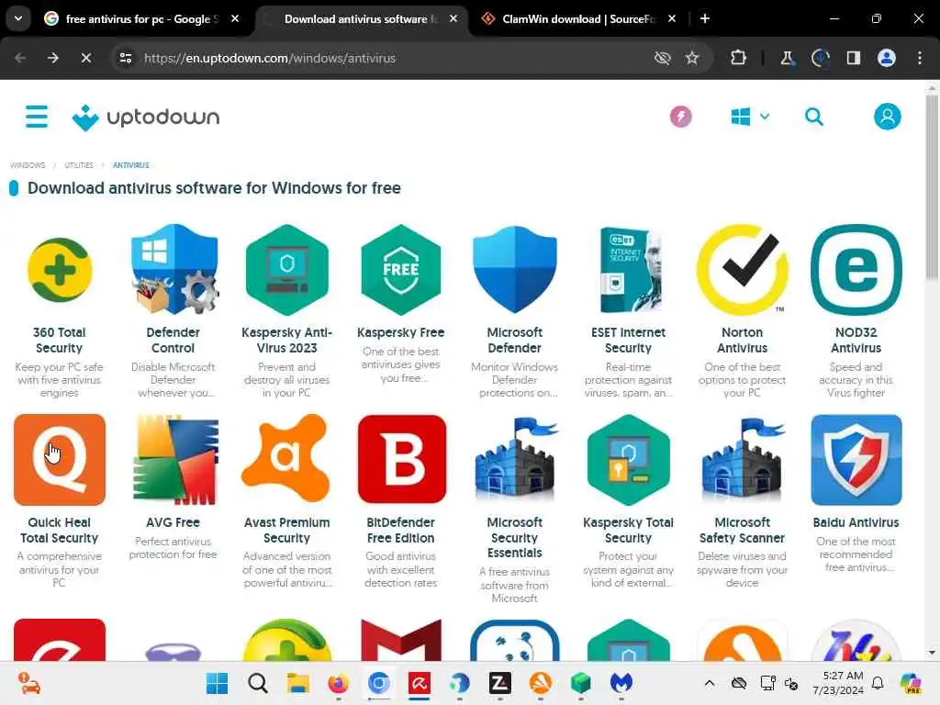Image resolution: width=940 pixels, height=705 pixels.
Task: Open the browser three-dot menu
Action: 919,58
